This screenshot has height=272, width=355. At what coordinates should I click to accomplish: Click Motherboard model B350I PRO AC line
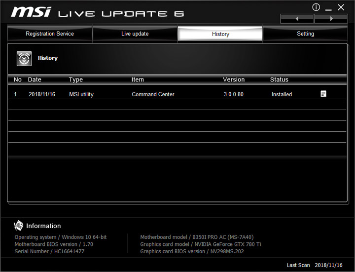pos(197,237)
